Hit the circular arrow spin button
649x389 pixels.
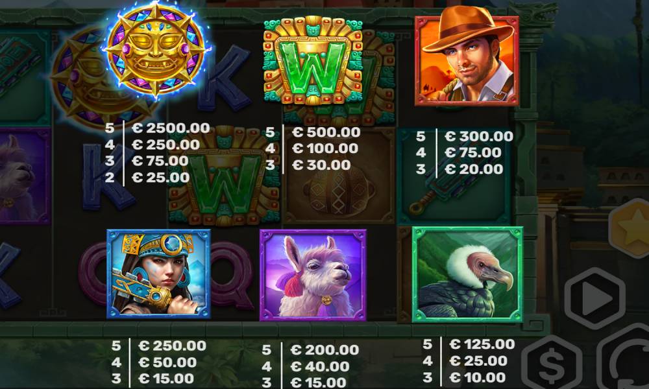coord(624,359)
